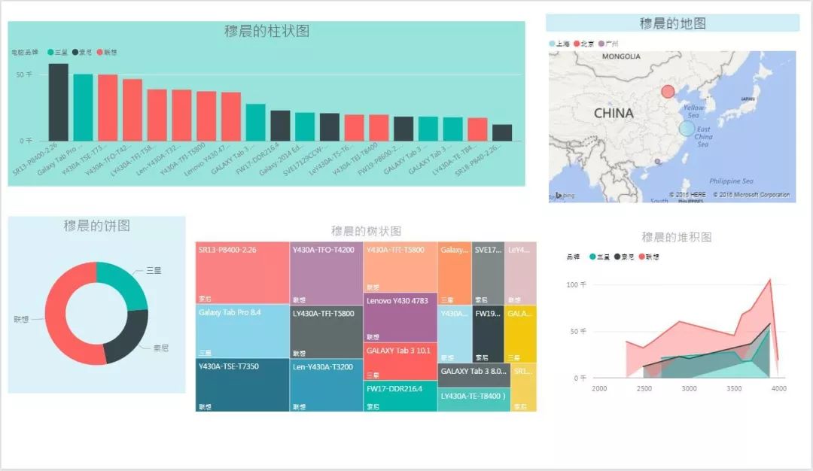The image size is (813, 471).
Task: Select Y430A-TFO-T4200 treemap tile
Action: pyautogui.click(x=326, y=273)
